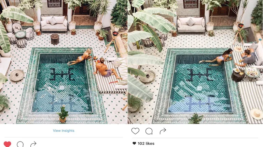263x147 pixels.
Task: Tap the white sofa in left photo
Action: click(x=54, y=24)
